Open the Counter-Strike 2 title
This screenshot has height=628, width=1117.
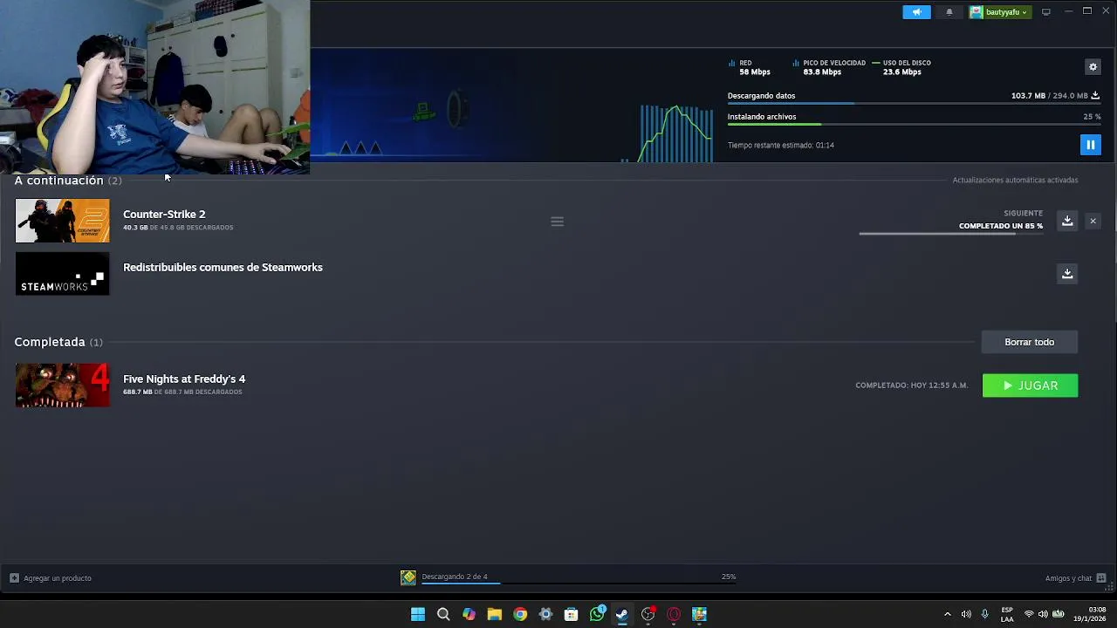pos(164,214)
